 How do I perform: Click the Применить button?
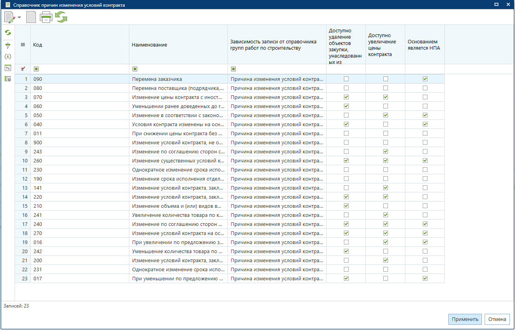(465, 319)
